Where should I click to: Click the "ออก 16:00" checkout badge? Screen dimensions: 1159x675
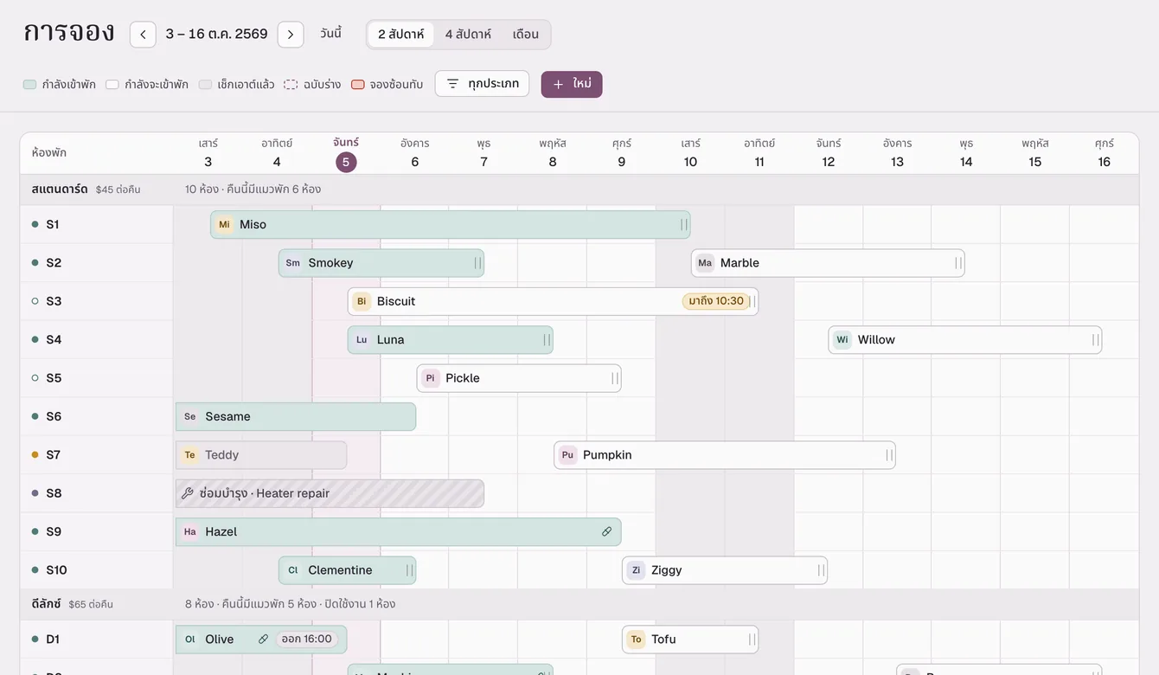(306, 640)
